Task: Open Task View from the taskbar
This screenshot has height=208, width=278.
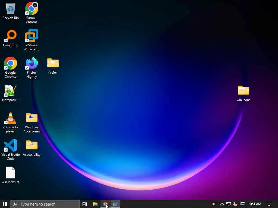Action: click(85, 204)
